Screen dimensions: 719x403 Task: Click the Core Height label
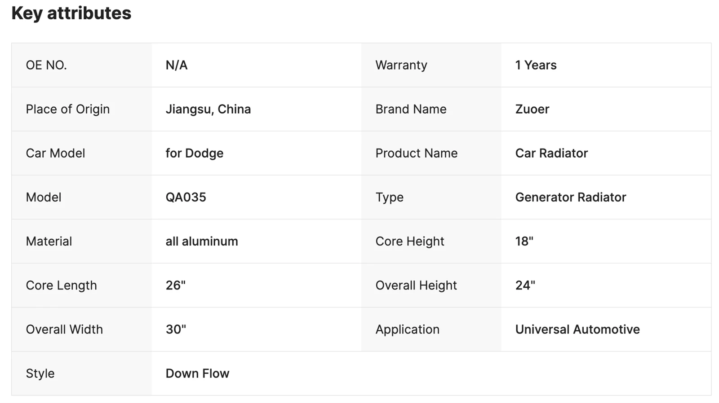click(x=409, y=241)
